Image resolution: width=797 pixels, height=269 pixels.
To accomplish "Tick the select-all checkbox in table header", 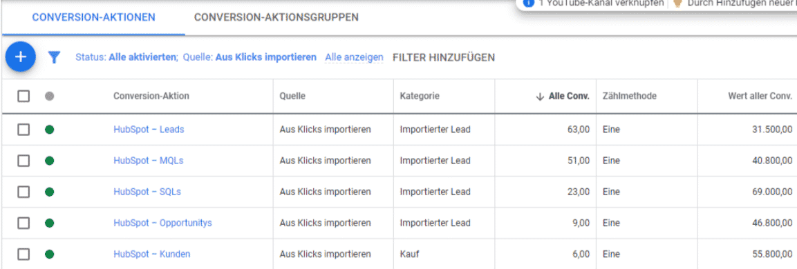I will pyautogui.click(x=24, y=96).
